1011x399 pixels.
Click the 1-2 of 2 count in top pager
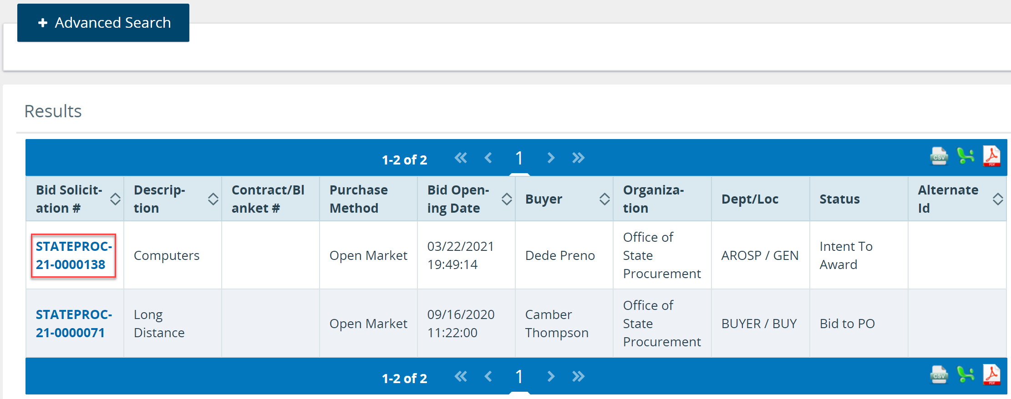(404, 160)
